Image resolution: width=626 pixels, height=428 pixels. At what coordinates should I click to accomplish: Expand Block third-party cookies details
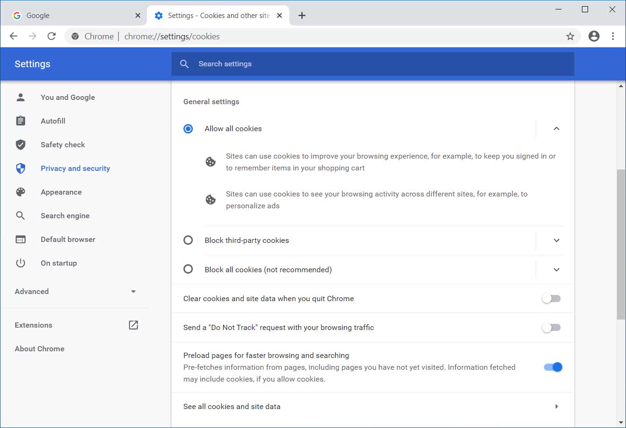click(x=556, y=240)
